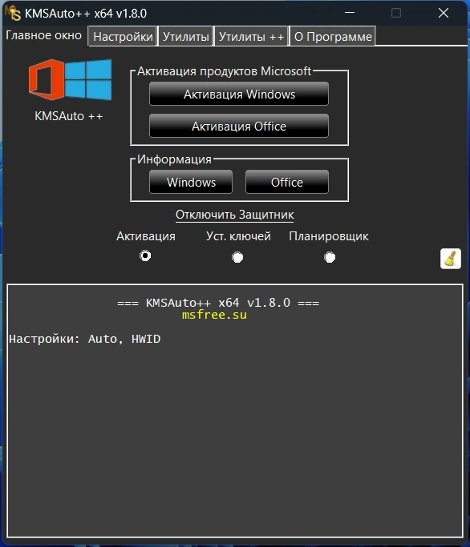470x547 pixels.
Task: Close the KMSAuto++ window
Action: point(444,13)
